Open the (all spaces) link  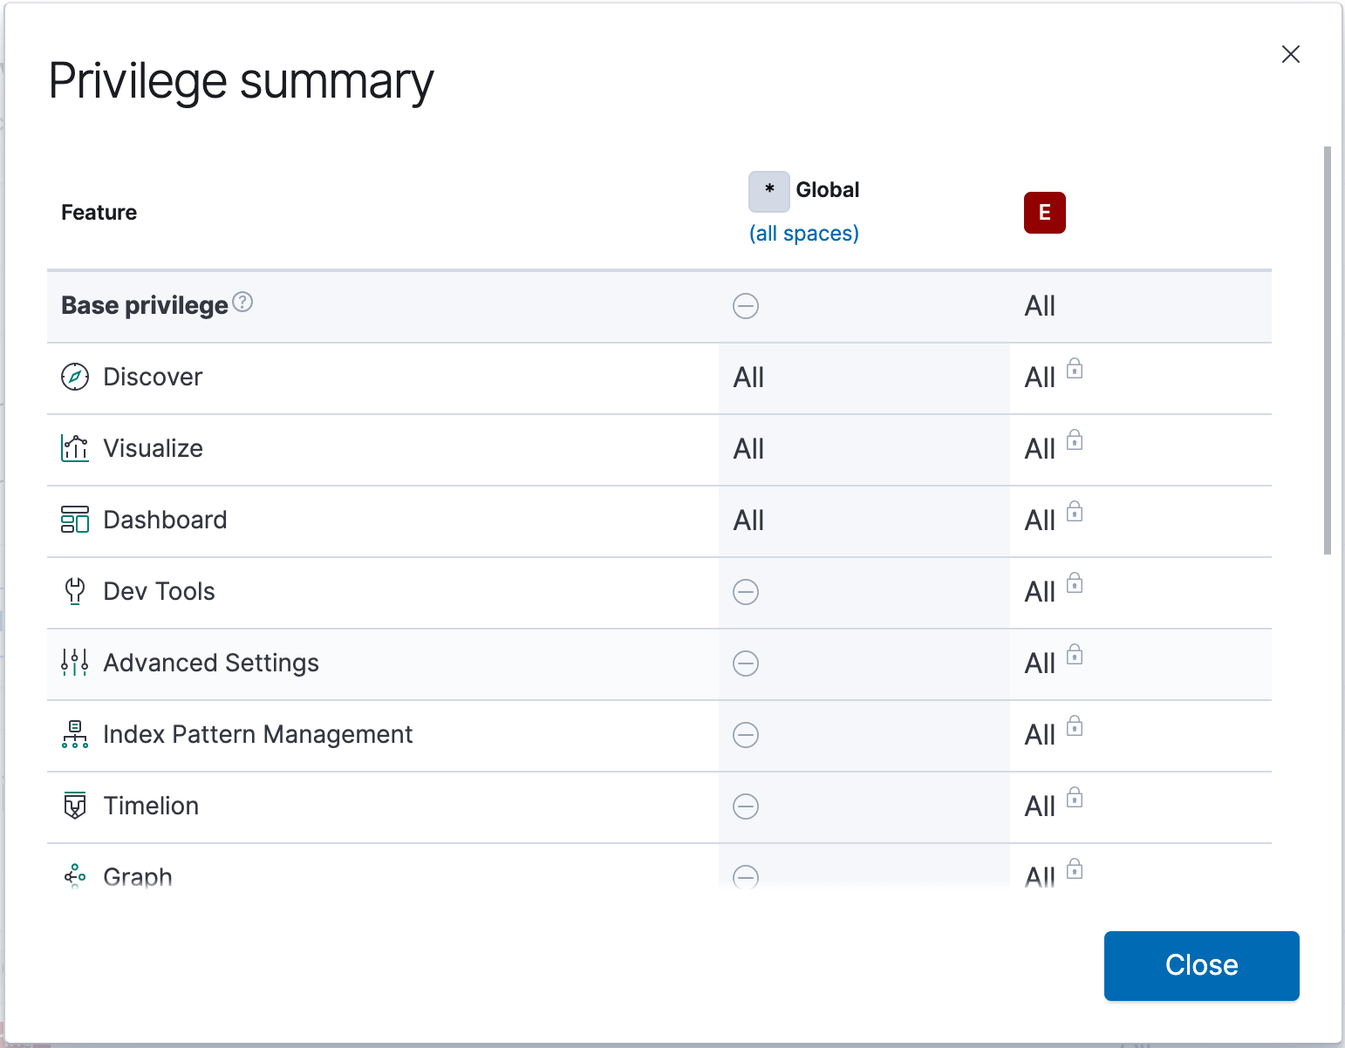click(x=803, y=233)
